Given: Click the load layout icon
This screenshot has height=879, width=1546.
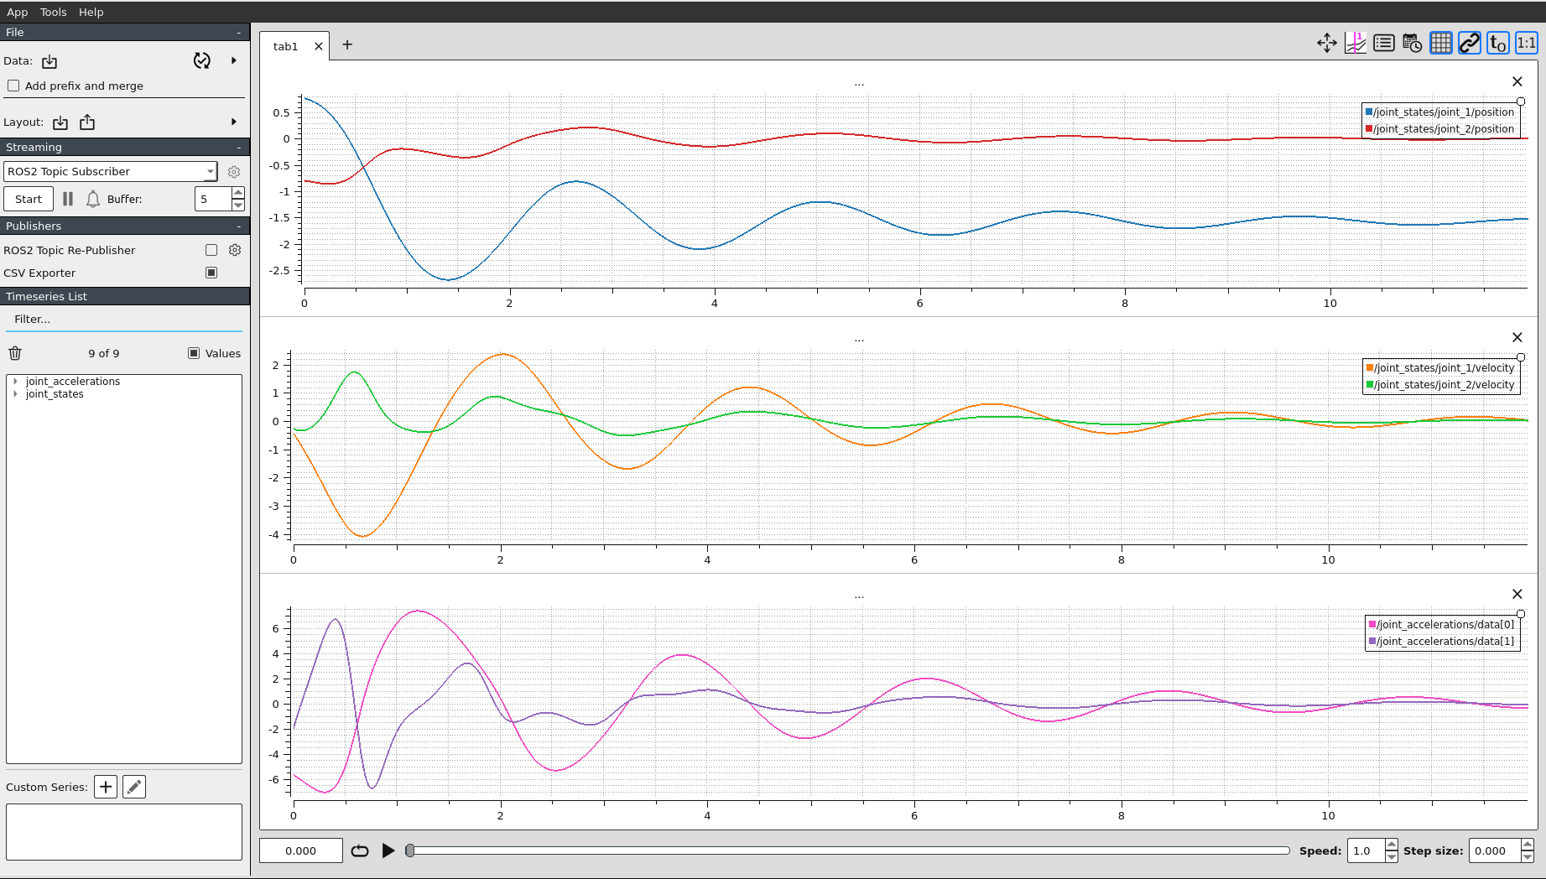Looking at the screenshot, I should coord(60,122).
